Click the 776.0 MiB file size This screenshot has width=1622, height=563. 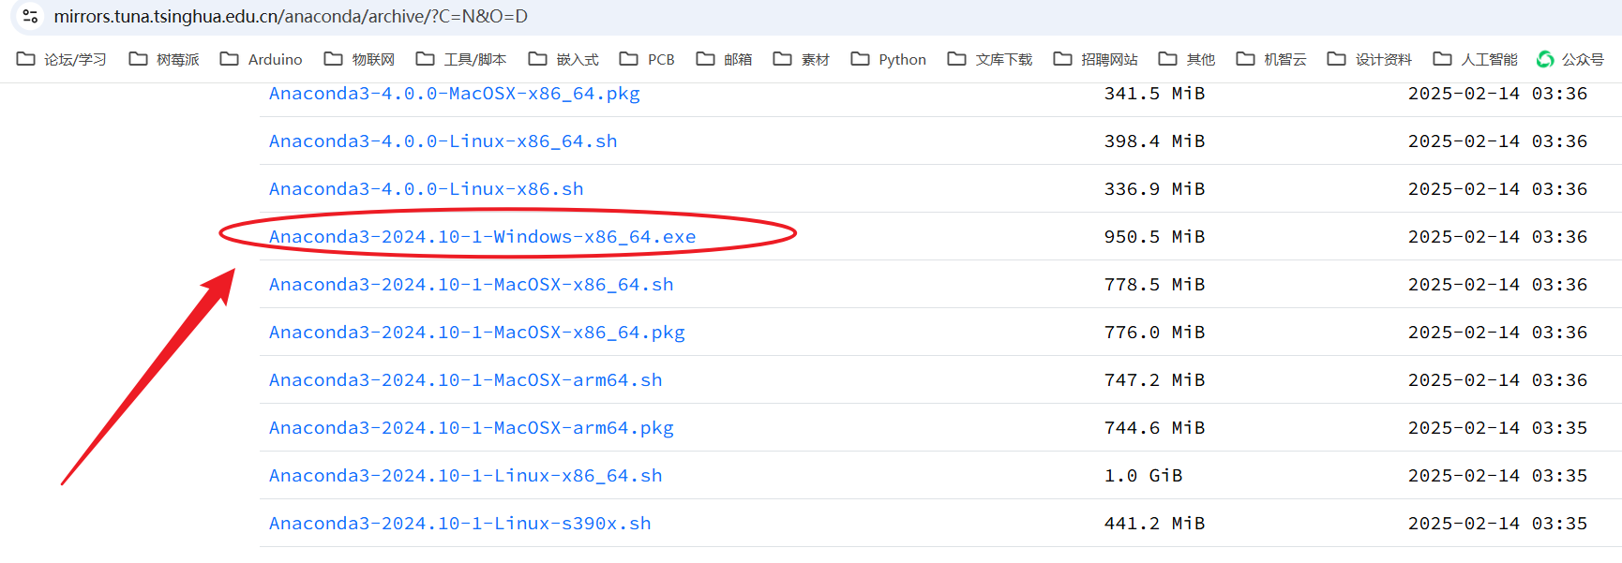tap(1155, 333)
